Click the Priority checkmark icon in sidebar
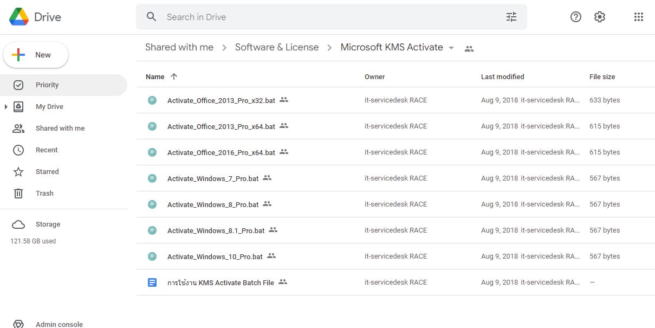 click(18, 85)
